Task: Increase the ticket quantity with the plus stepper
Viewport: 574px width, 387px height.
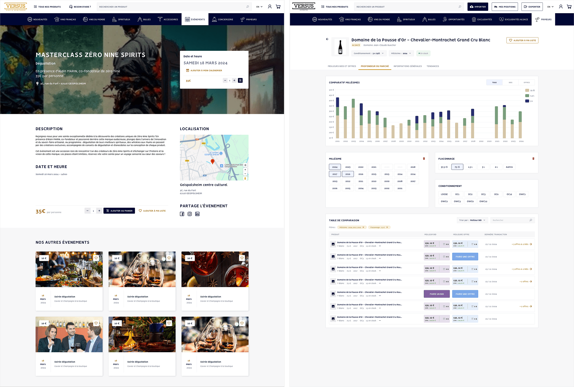Action: coord(99,211)
